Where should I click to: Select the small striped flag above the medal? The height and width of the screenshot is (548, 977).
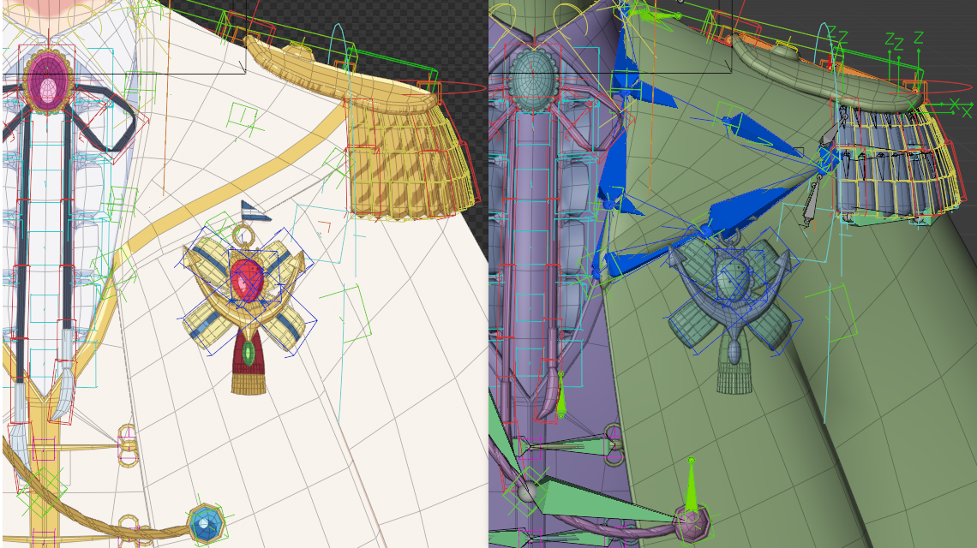tap(255, 211)
